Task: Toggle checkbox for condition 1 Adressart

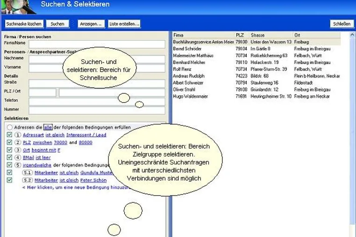Action: tap(9, 135)
